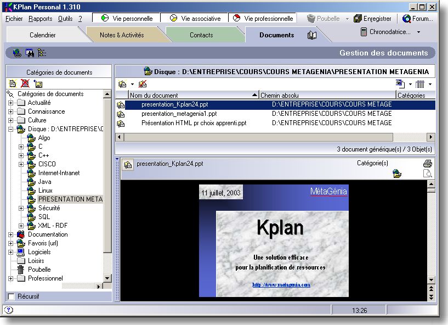Click the new category icon
This screenshot has height=325, width=448.
point(13,84)
